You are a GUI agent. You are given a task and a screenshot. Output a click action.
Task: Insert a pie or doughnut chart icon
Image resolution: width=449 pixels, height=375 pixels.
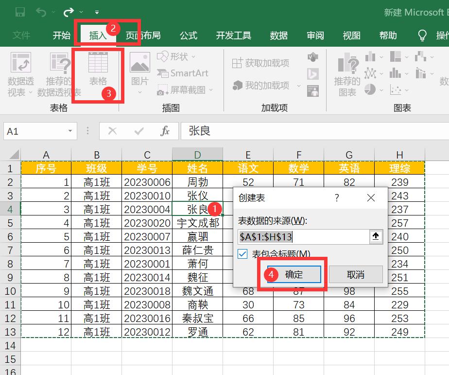click(370, 89)
